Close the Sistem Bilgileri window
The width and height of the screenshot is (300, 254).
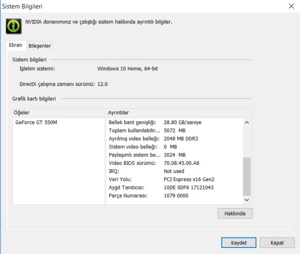click(x=291, y=7)
